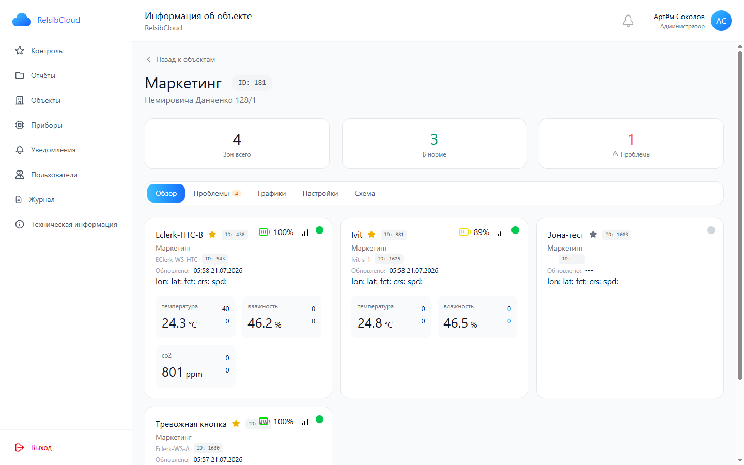
Task: Open the Eclerk-HTC-B zone title
Action: 179,235
